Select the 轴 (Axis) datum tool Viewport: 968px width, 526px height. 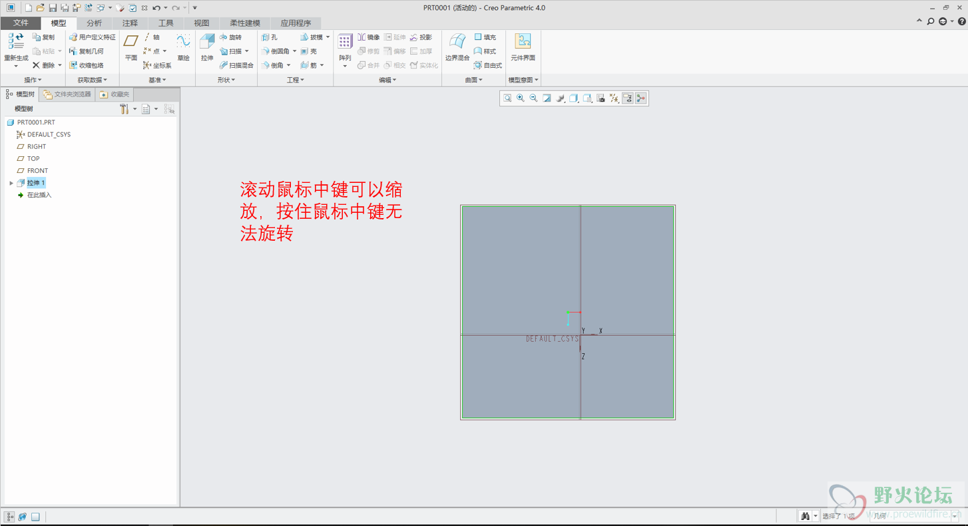click(x=152, y=37)
